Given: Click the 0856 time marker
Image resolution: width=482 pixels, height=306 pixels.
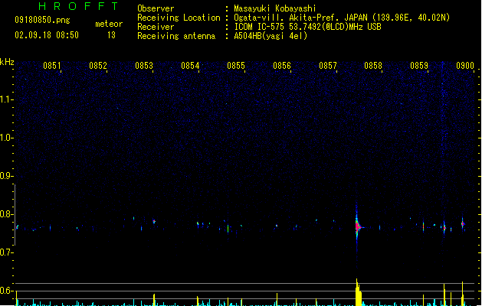Looking at the screenshot, I should [282, 66].
